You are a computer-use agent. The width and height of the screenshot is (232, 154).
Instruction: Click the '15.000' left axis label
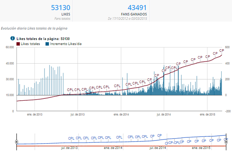[x=10, y=95]
